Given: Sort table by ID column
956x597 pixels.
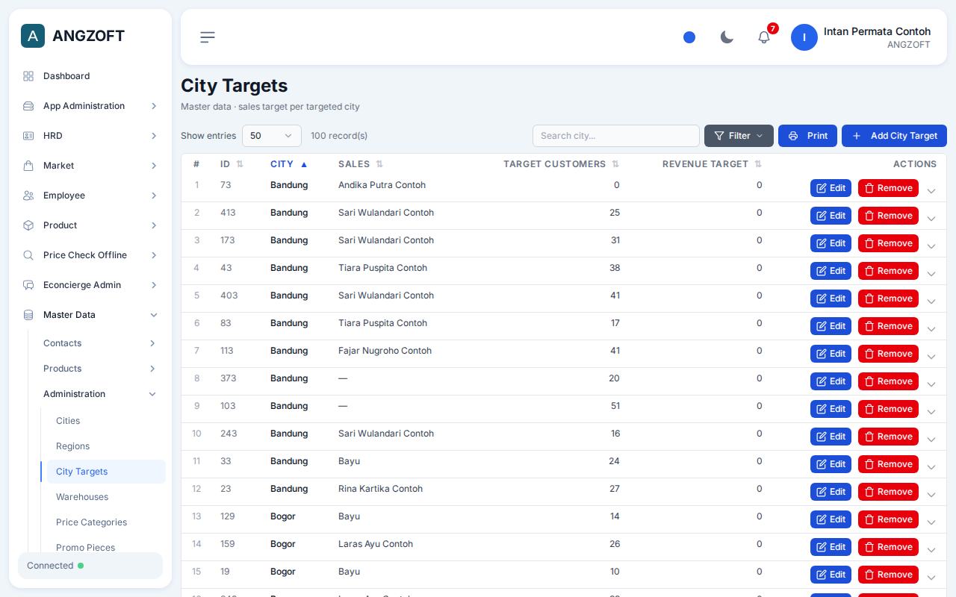Looking at the screenshot, I should [x=232, y=164].
